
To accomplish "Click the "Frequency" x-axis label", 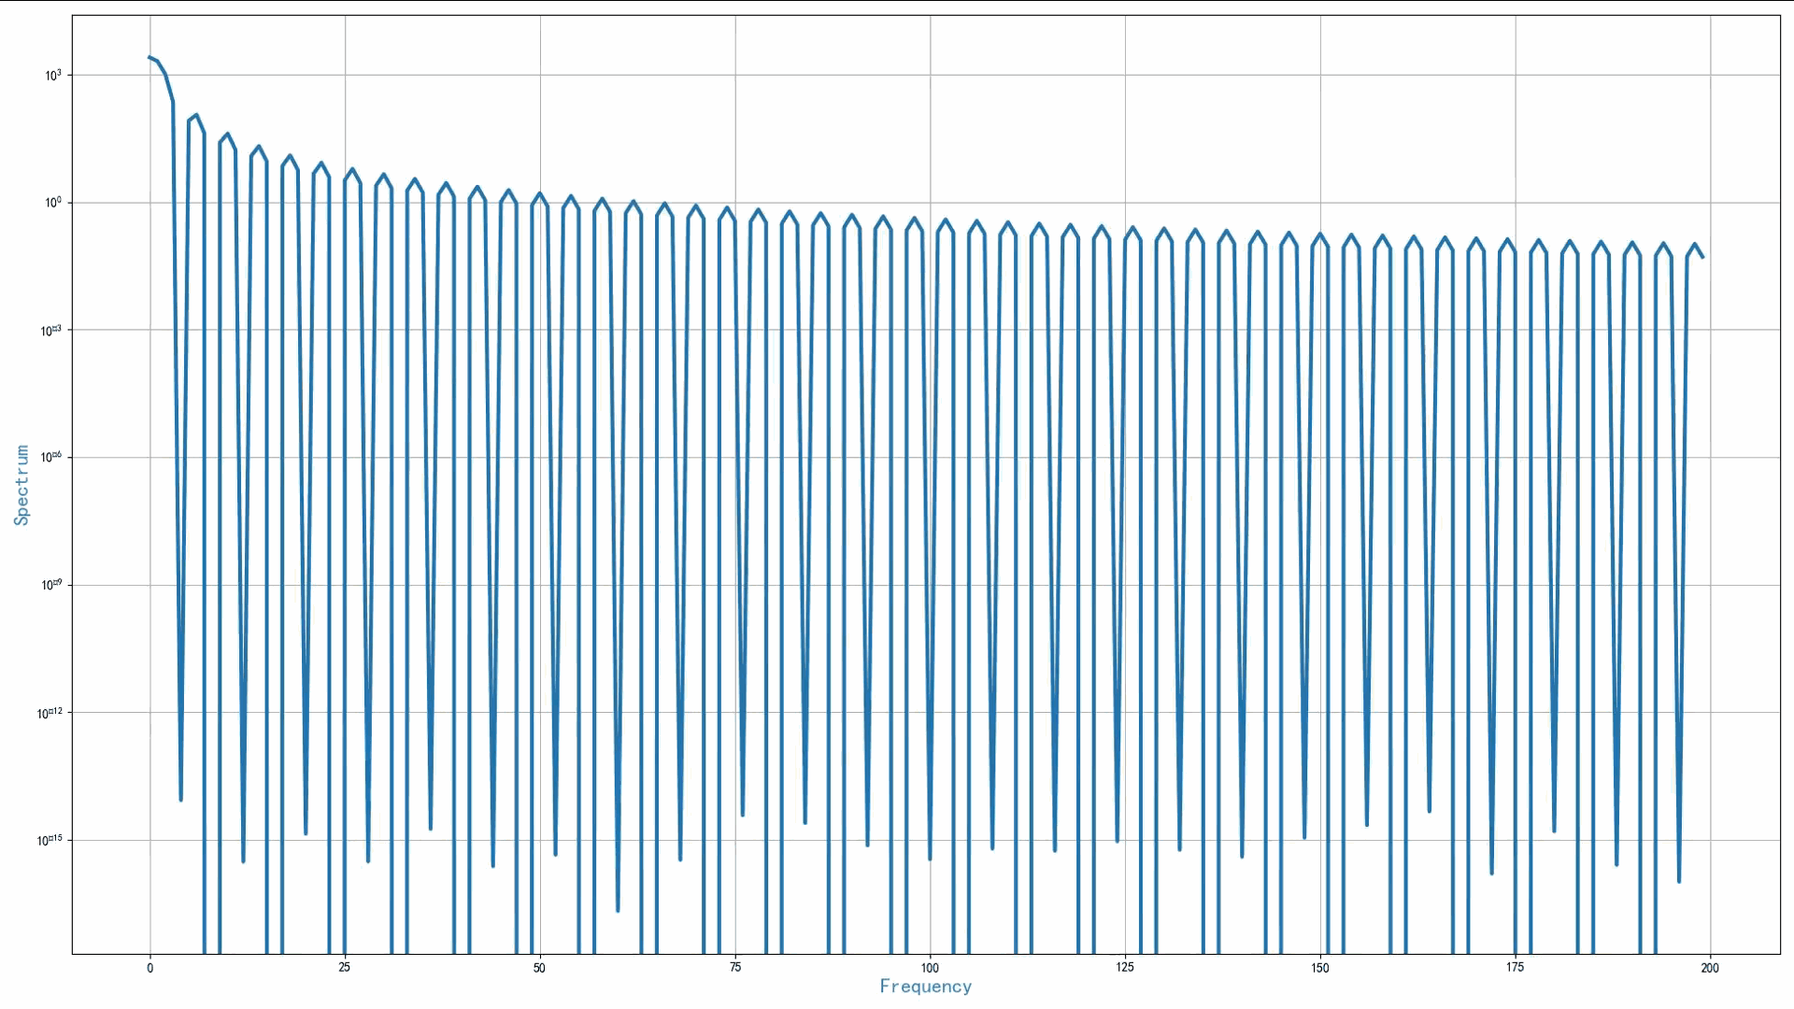I will tap(925, 987).
